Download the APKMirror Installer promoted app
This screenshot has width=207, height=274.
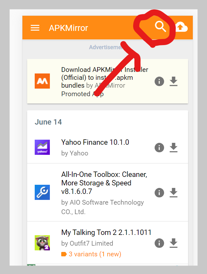coord(174,81)
